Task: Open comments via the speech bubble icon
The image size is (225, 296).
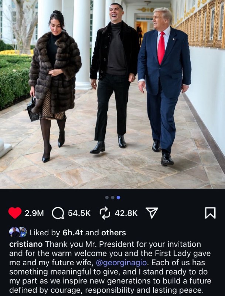Action: (x=58, y=213)
